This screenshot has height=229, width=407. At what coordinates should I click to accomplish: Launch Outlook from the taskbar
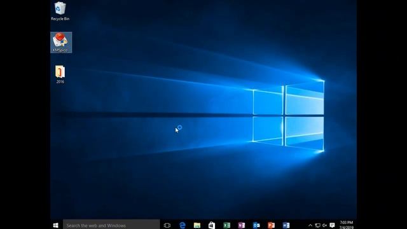256,225
